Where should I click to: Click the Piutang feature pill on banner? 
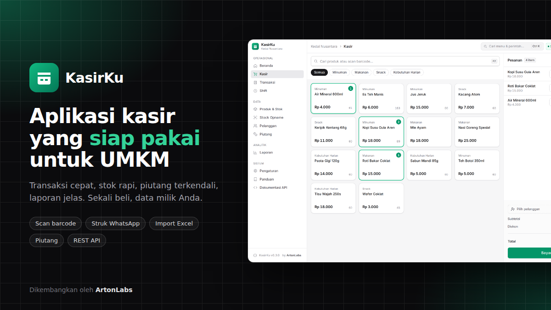pyautogui.click(x=47, y=240)
